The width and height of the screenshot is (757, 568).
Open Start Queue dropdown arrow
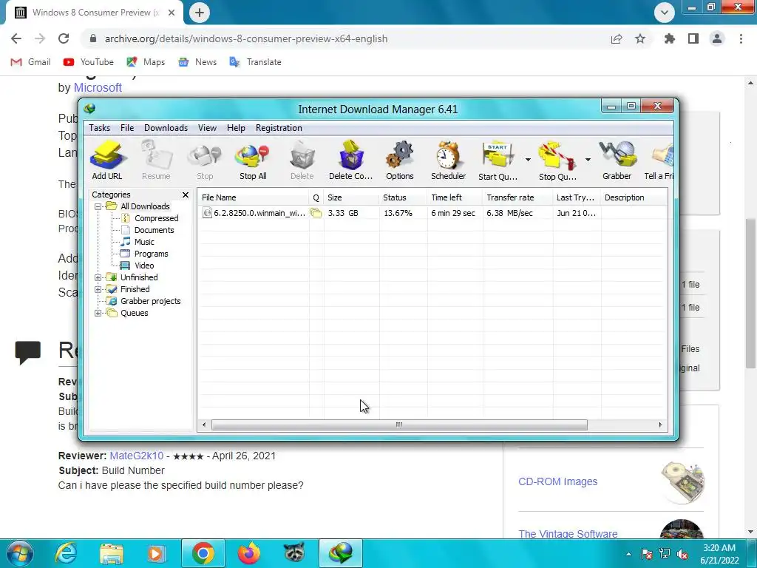(528, 160)
